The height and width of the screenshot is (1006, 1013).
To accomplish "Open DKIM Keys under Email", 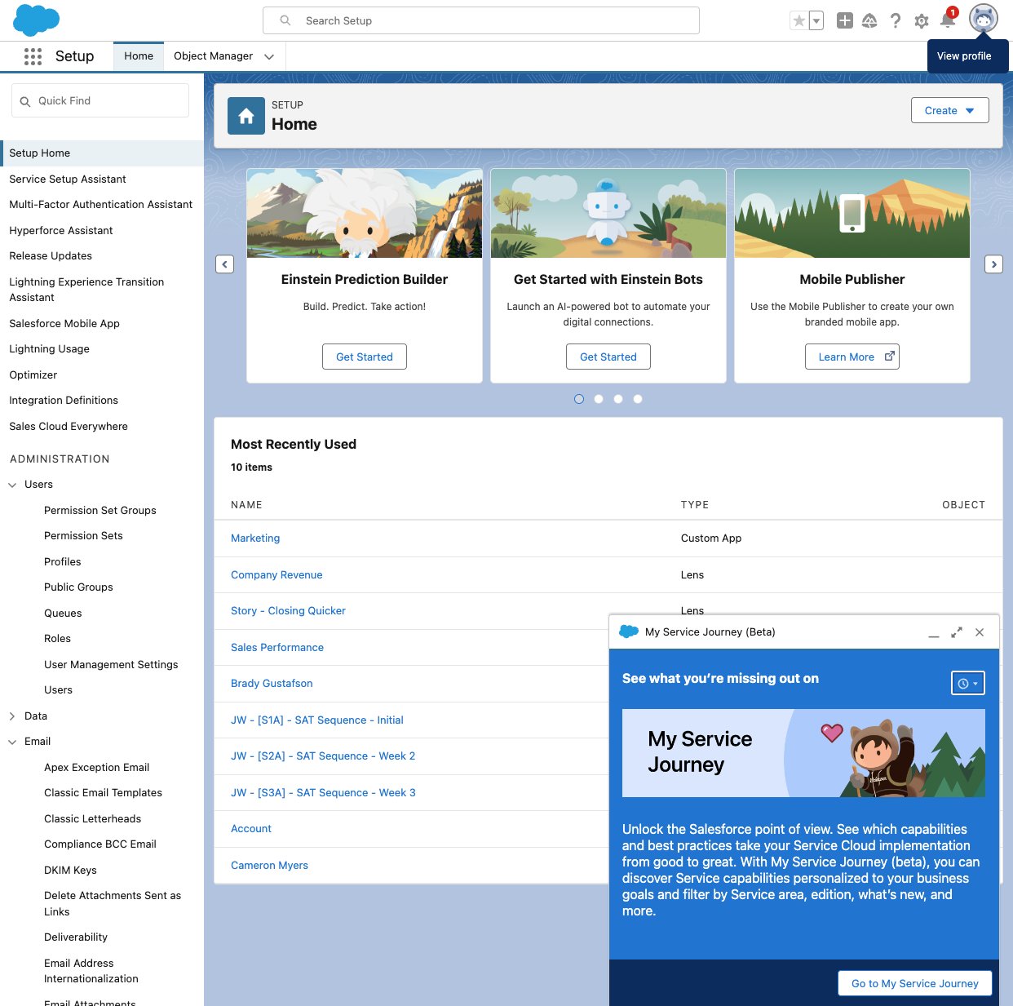I will [x=70, y=871].
